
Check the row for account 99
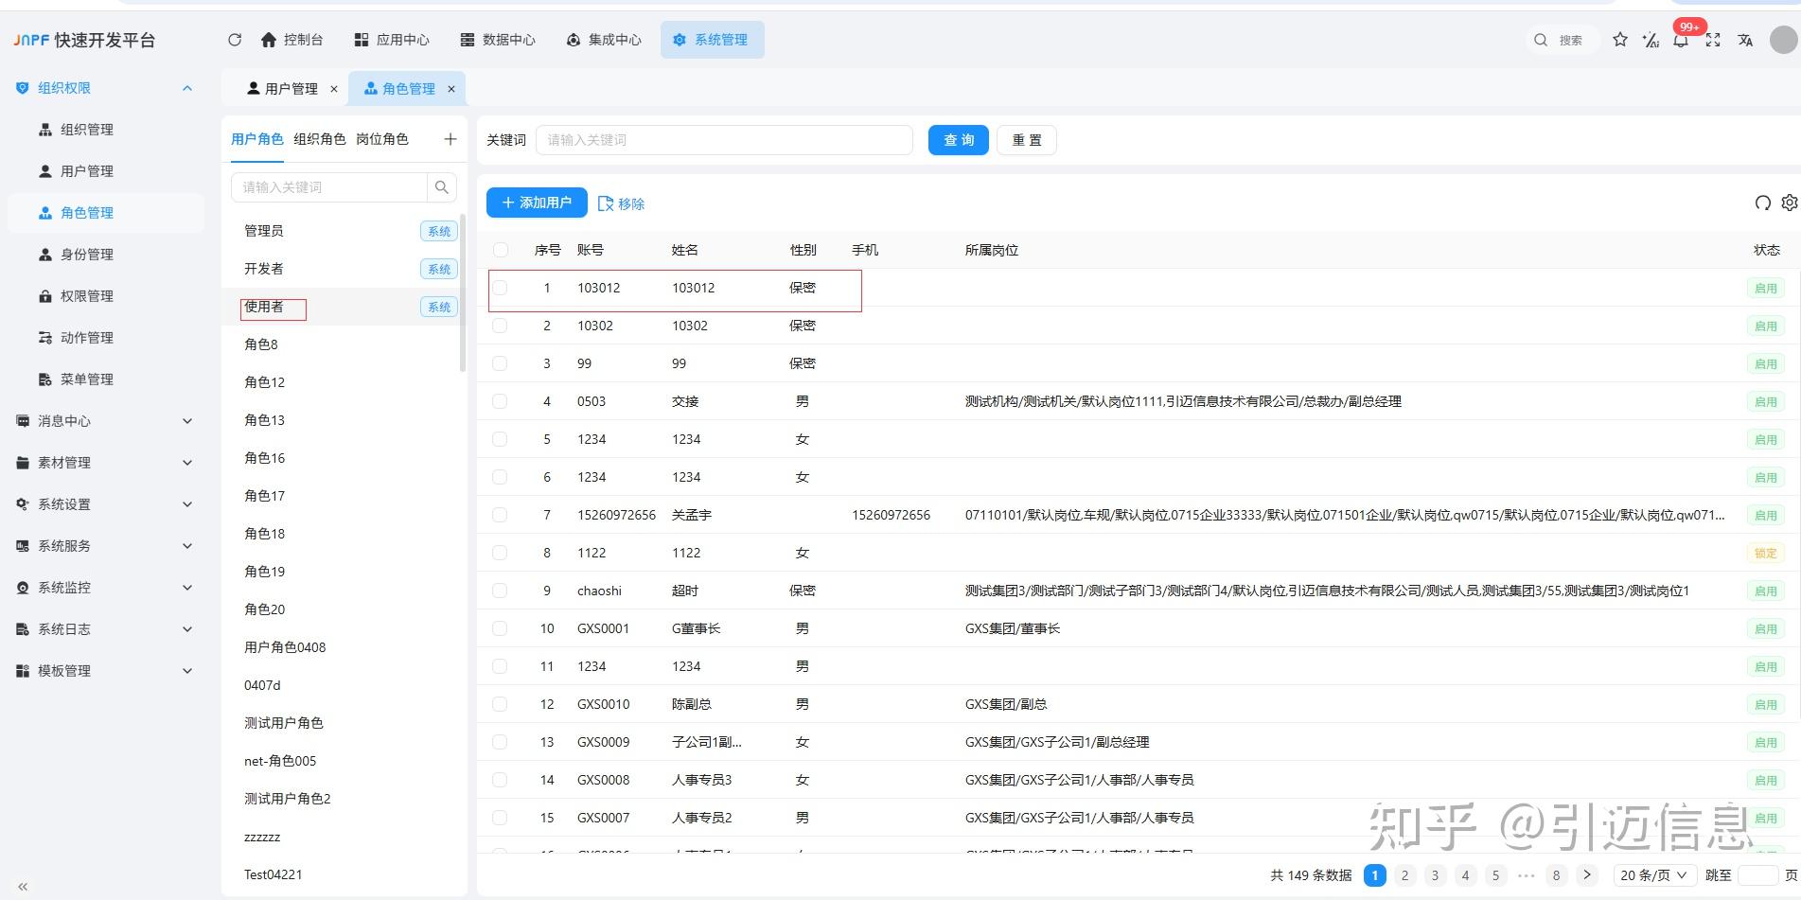point(501,363)
